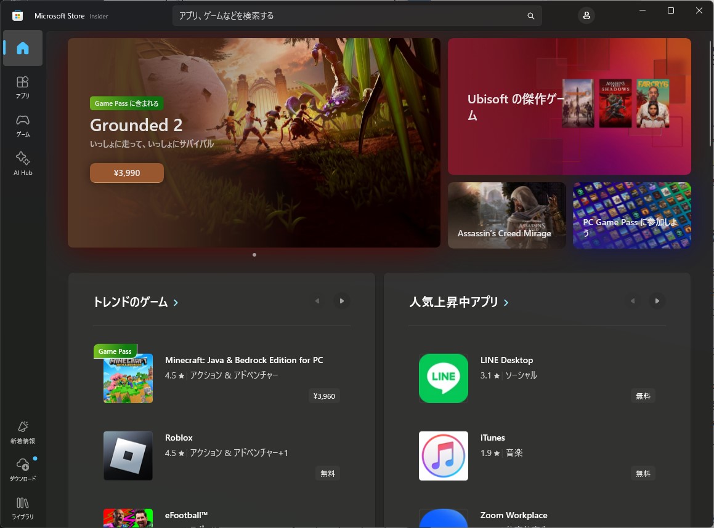The image size is (714, 528).
Task: Open the user account profile icon
Action: [586, 15]
